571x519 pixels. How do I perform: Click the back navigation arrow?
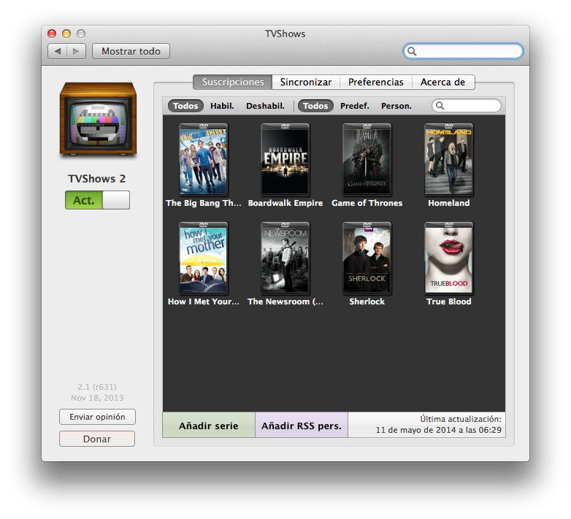click(58, 51)
